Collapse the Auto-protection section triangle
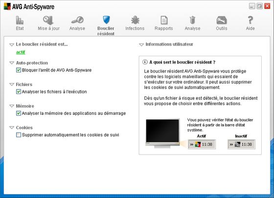 tap(12, 63)
